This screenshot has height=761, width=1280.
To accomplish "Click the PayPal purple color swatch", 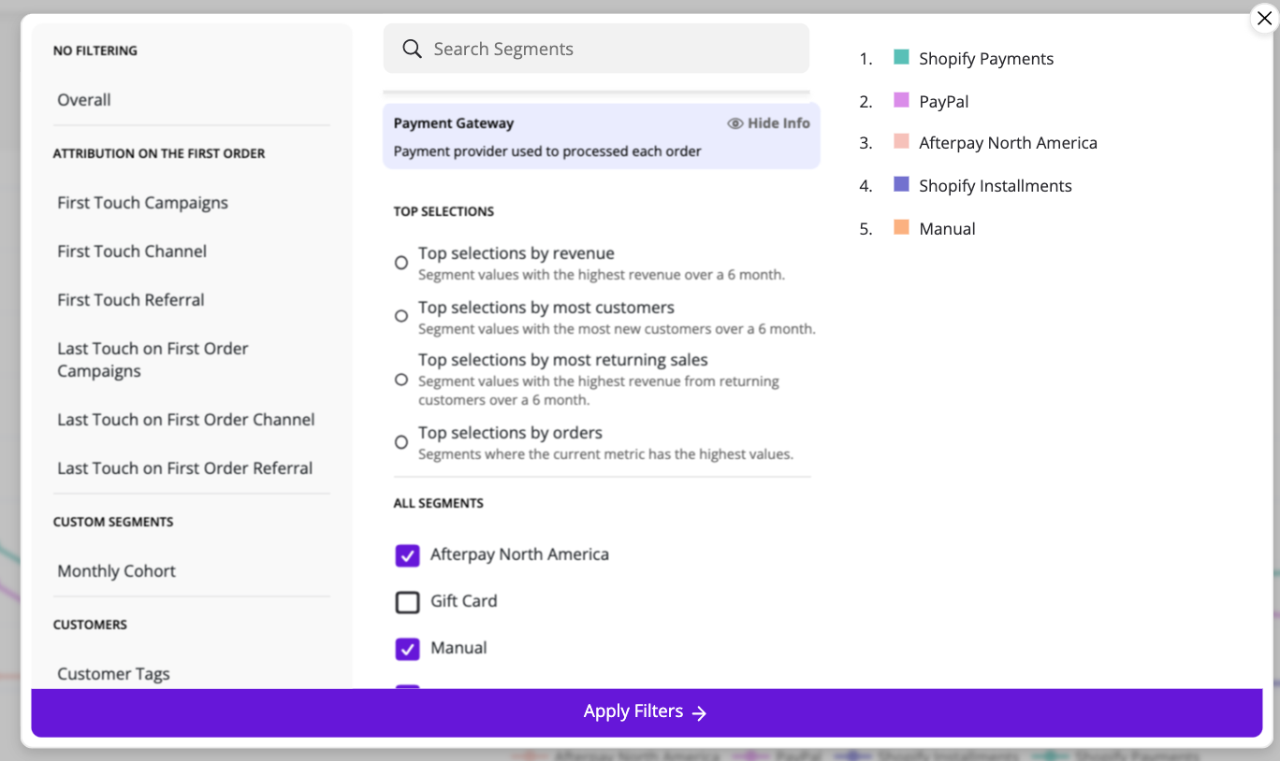I will point(901,100).
